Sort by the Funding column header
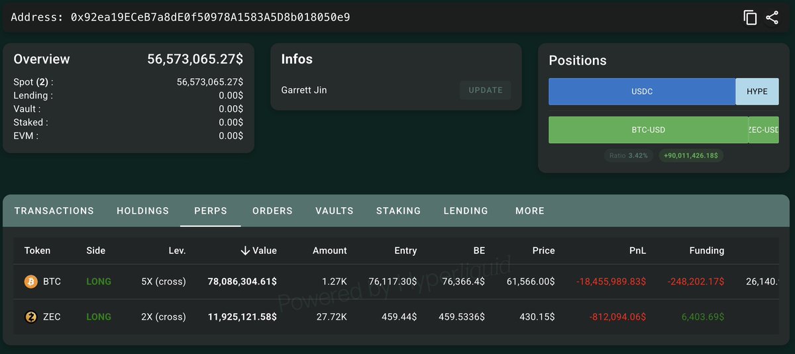 [706, 251]
